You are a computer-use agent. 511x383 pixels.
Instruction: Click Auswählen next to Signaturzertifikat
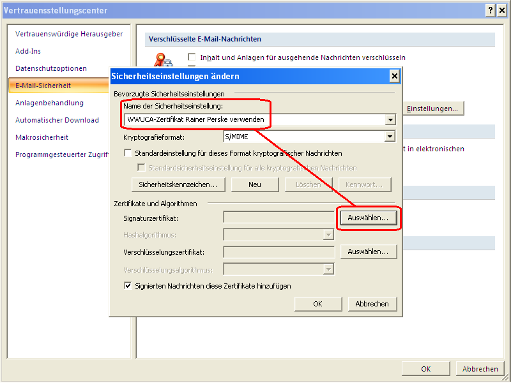pyautogui.click(x=369, y=218)
